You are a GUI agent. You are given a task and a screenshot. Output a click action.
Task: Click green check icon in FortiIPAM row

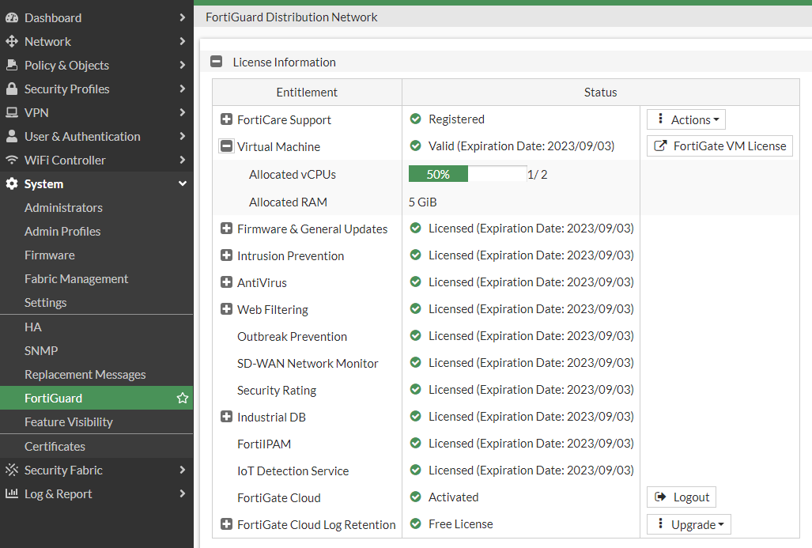pos(415,443)
